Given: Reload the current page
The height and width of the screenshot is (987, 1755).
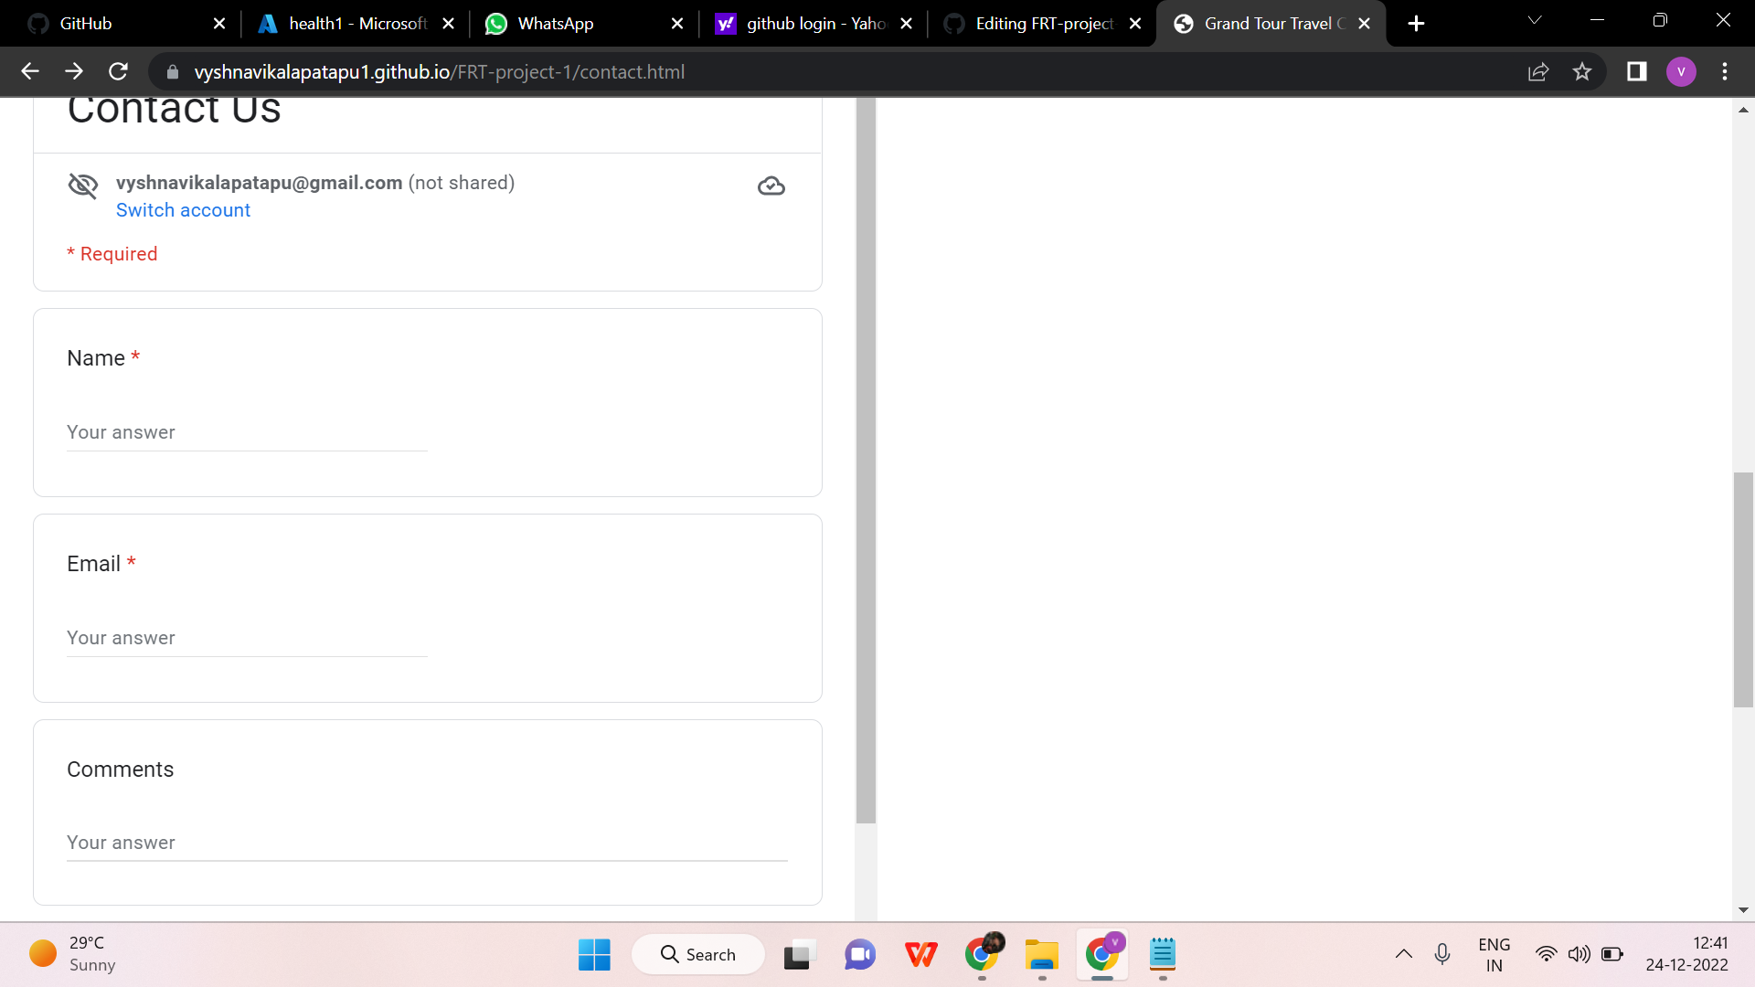Looking at the screenshot, I should (118, 71).
